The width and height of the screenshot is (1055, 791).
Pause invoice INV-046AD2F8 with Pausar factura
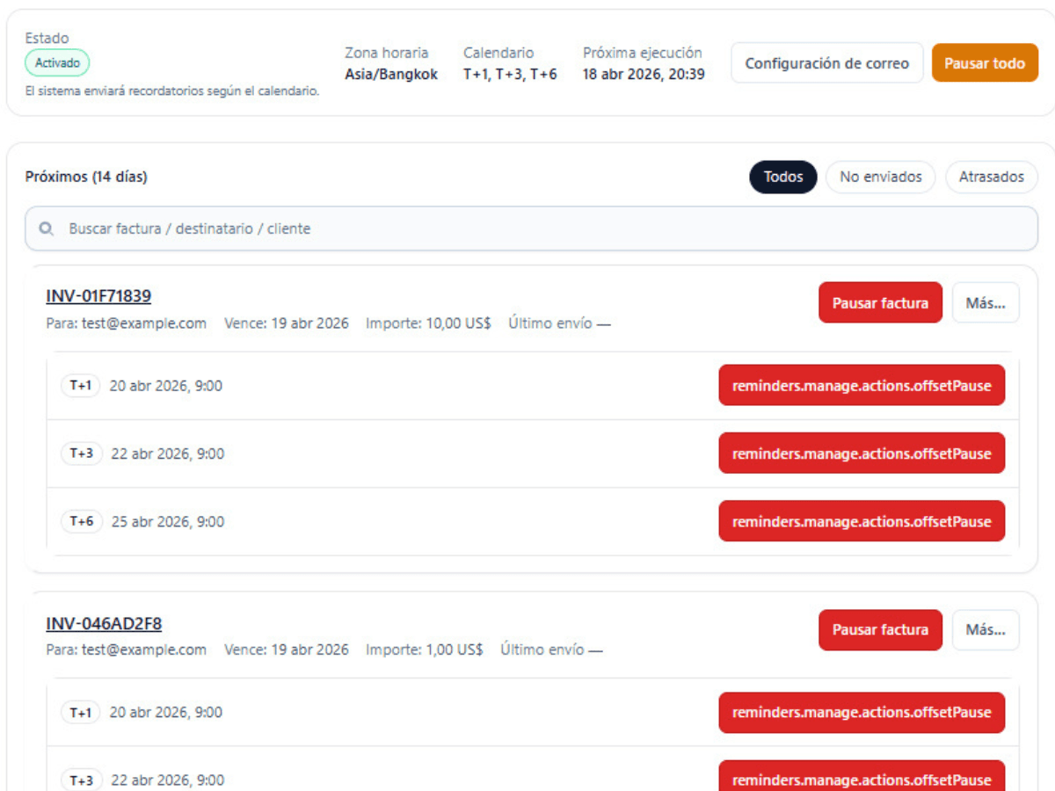[880, 630]
